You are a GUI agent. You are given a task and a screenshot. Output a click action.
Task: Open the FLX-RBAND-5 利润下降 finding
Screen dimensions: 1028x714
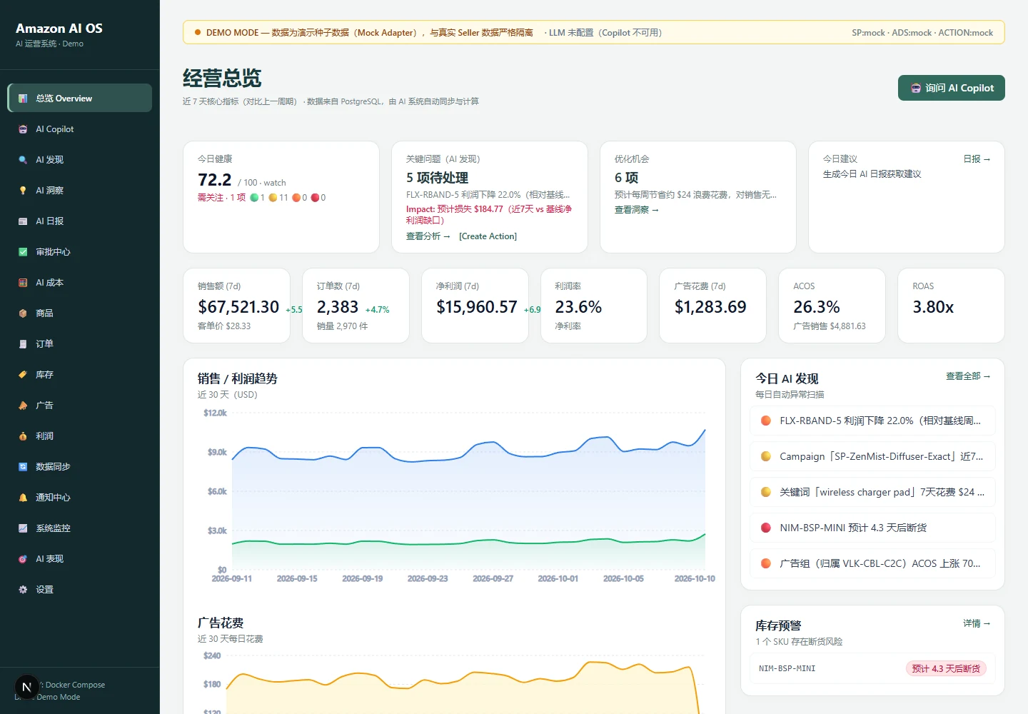coord(872,421)
